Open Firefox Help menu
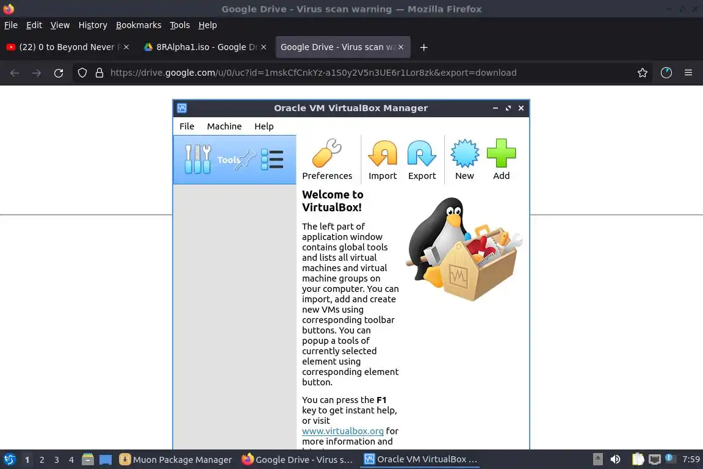The image size is (703, 469). [x=207, y=25]
